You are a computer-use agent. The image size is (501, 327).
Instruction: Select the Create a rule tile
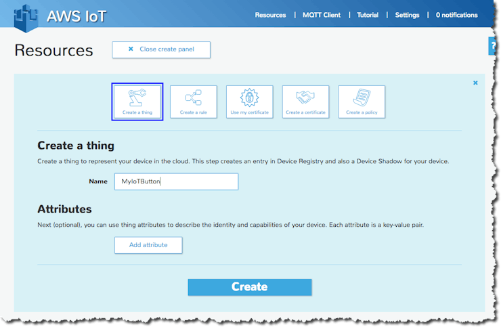click(194, 102)
